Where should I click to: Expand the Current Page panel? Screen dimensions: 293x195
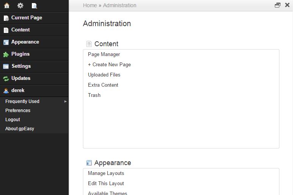point(27,18)
